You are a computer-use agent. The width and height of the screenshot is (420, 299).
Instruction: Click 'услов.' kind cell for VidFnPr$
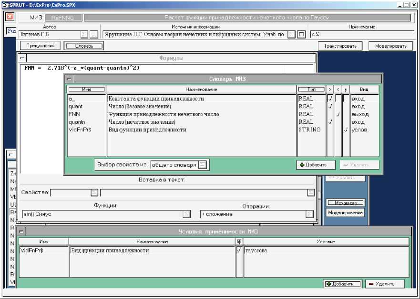click(x=359, y=130)
